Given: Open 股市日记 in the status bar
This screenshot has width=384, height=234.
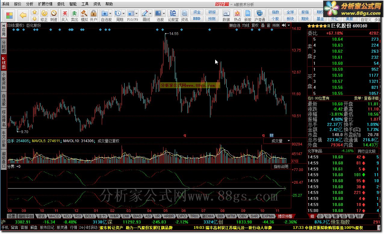Looking at the screenshot, I should click(47, 228).
